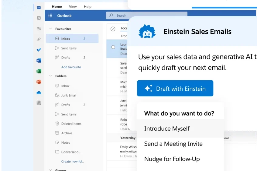Open the Help tab

coord(87,7)
